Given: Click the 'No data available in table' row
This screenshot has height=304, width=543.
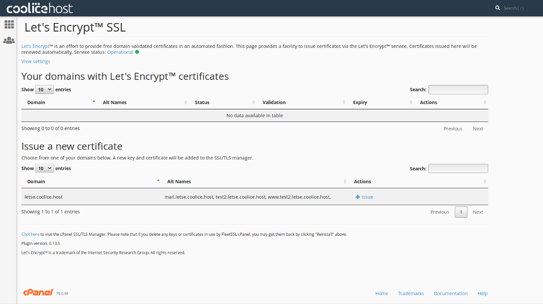Looking at the screenshot, I should click(x=255, y=116).
